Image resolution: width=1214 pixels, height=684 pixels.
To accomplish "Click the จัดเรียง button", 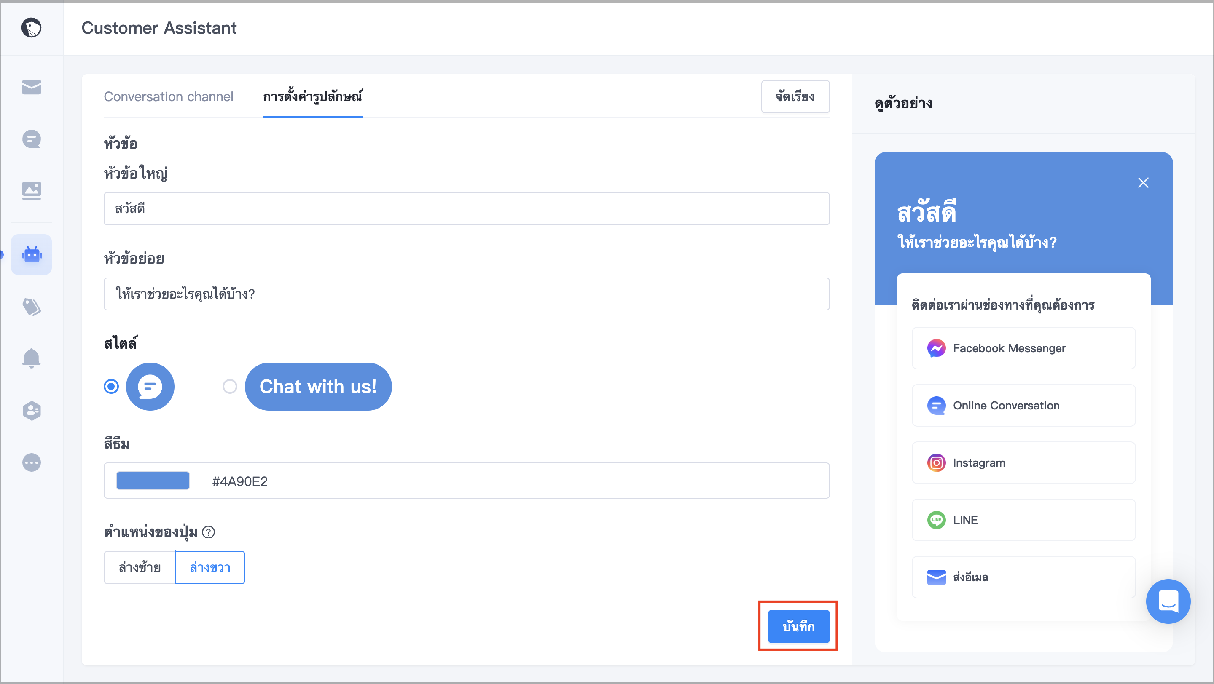I will click(x=795, y=96).
